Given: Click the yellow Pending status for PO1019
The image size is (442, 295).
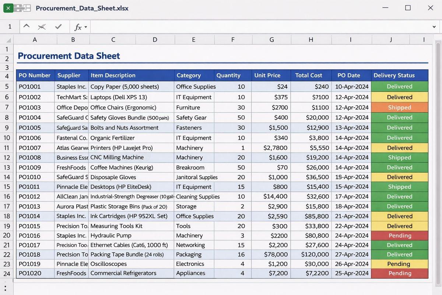Looking at the screenshot, I should coord(400,264).
